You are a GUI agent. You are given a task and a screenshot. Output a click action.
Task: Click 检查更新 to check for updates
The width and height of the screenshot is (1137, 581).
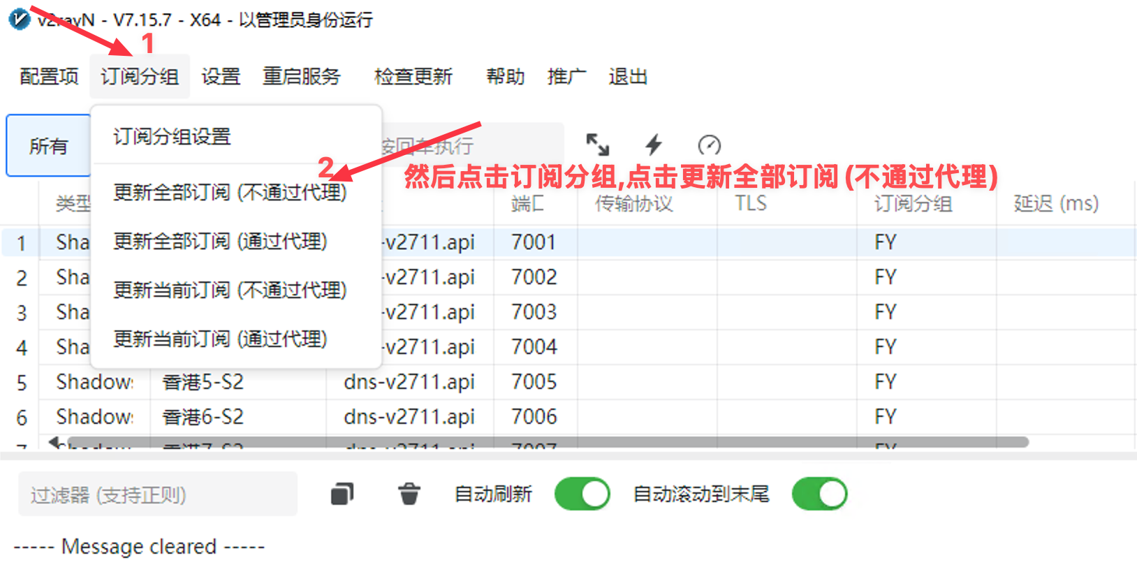tap(413, 76)
